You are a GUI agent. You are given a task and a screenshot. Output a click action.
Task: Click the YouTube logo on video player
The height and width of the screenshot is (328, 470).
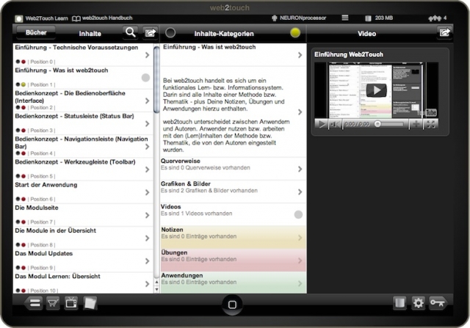point(427,112)
